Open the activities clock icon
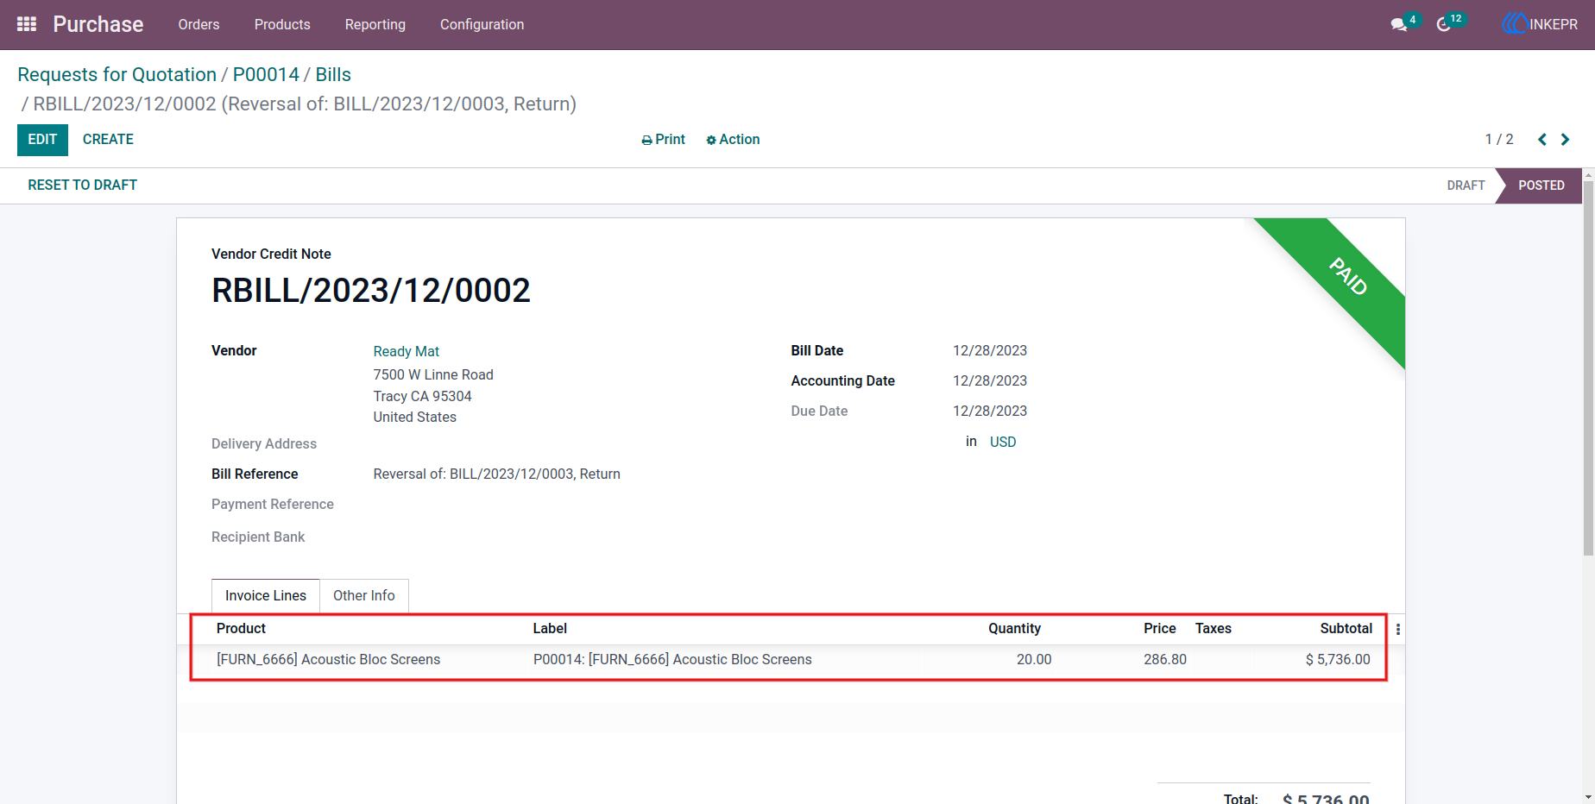Viewport: 1595px width, 804px height. (x=1444, y=25)
